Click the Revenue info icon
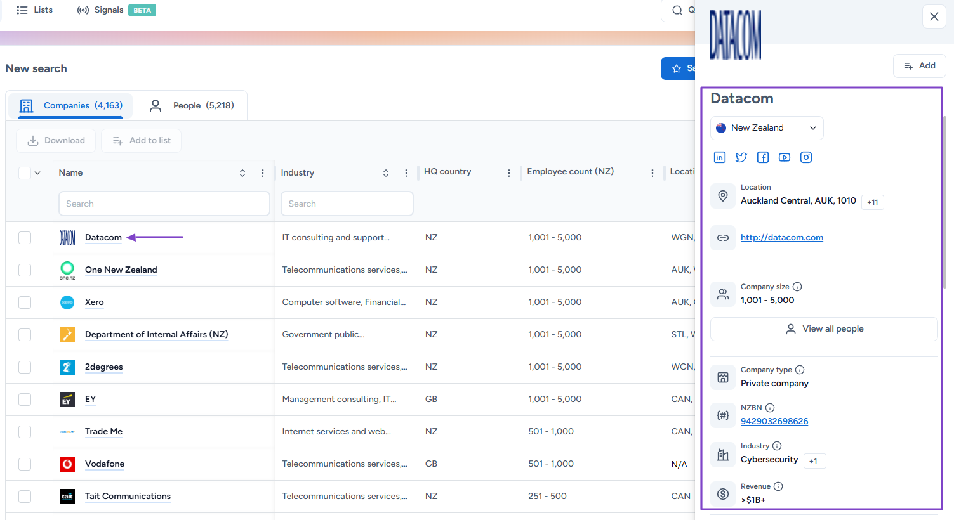This screenshot has height=520, width=954. pos(778,486)
